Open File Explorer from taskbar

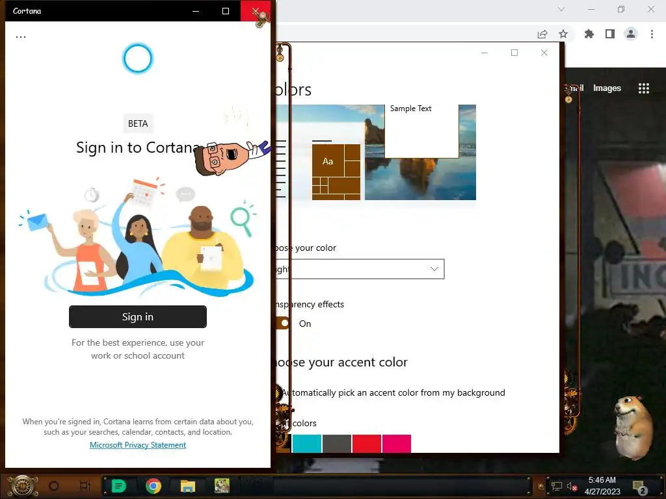188,486
